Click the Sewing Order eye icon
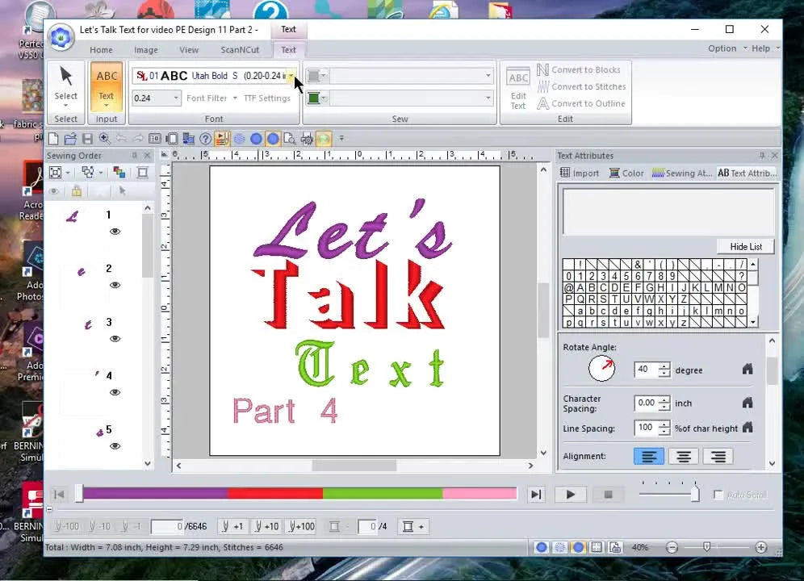This screenshot has height=581, width=804. click(x=54, y=191)
